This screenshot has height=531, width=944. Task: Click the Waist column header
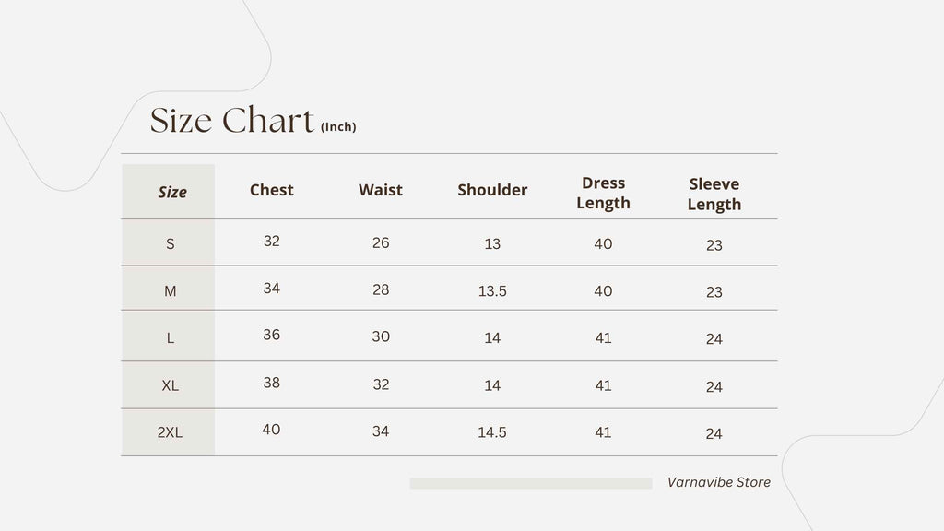381,190
